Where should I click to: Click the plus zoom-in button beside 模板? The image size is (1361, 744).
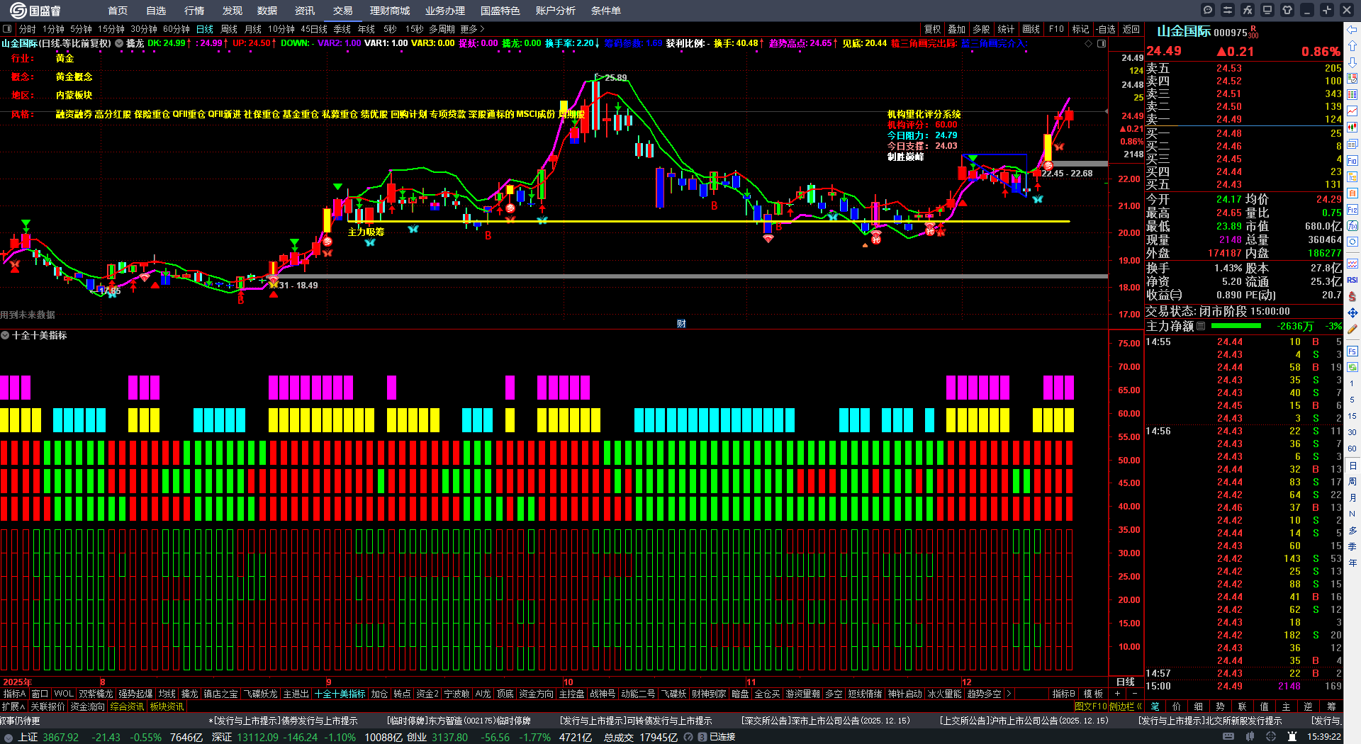(1118, 694)
